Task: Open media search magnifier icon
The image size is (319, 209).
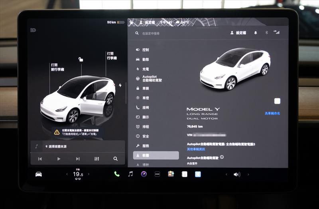Action: pyautogui.click(x=115, y=159)
